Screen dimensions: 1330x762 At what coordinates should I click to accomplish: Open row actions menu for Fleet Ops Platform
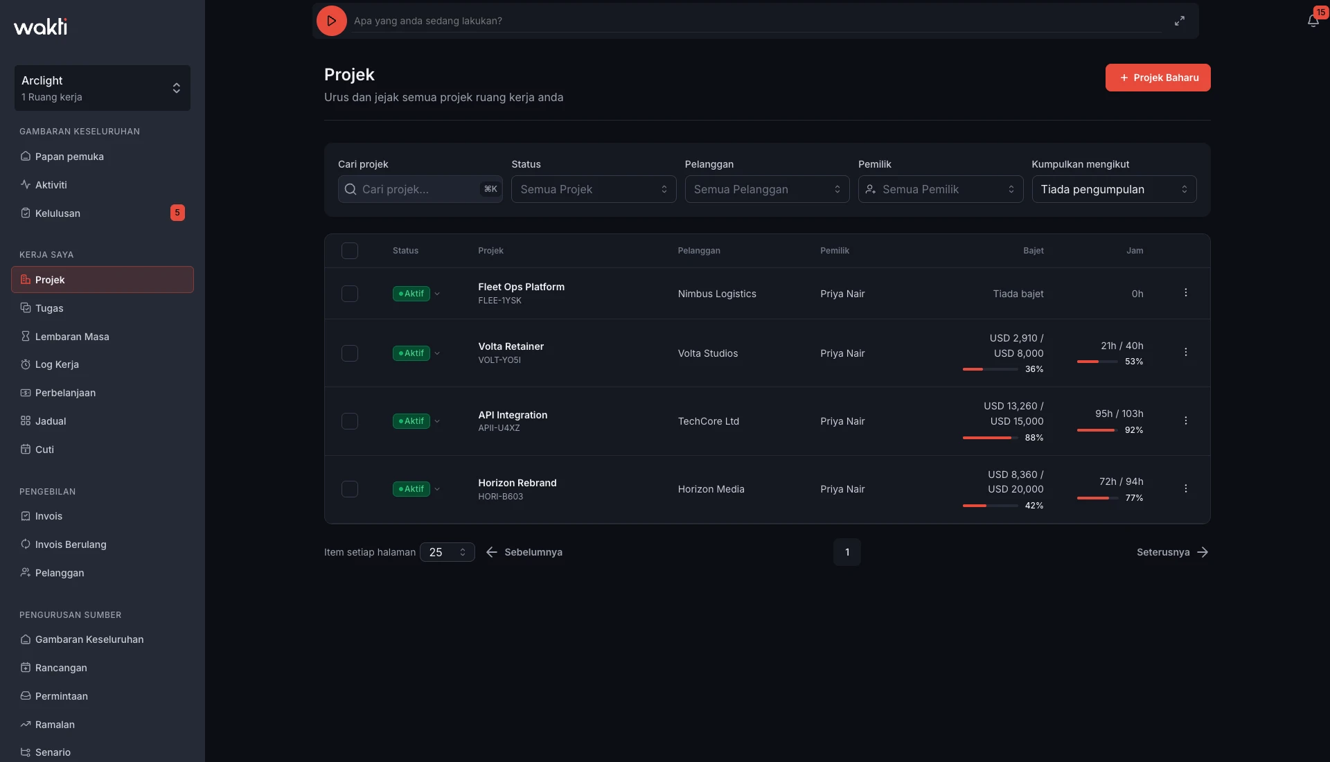point(1185,293)
